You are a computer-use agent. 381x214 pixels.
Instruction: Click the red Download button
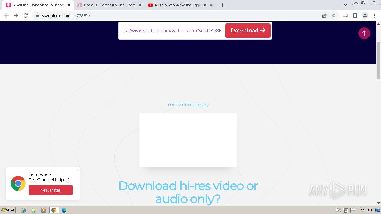click(248, 31)
